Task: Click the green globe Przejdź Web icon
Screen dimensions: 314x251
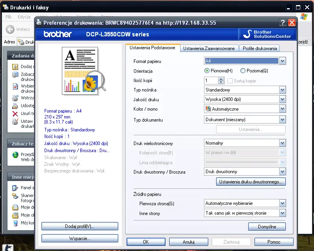Action: 15,155
